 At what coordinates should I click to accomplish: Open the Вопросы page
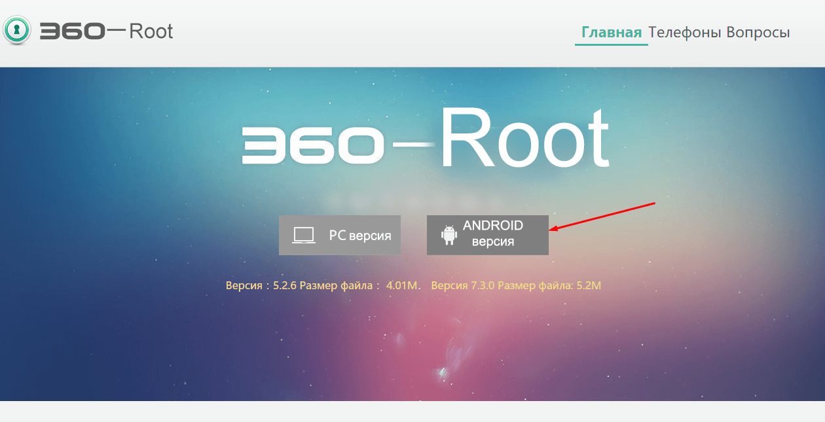point(758,32)
